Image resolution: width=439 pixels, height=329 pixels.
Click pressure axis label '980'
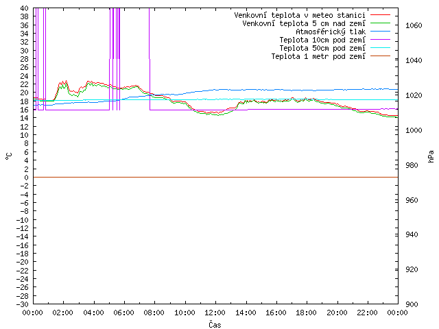pos(412,165)
